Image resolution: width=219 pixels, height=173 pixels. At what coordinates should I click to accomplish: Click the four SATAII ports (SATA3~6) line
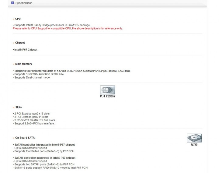pyautogui.click(x=43, y=151)
